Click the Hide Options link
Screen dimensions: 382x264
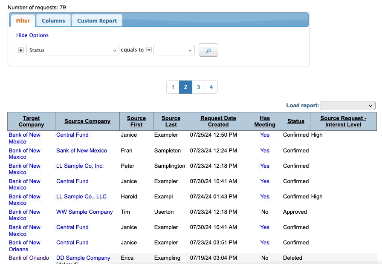pos(32,35)
